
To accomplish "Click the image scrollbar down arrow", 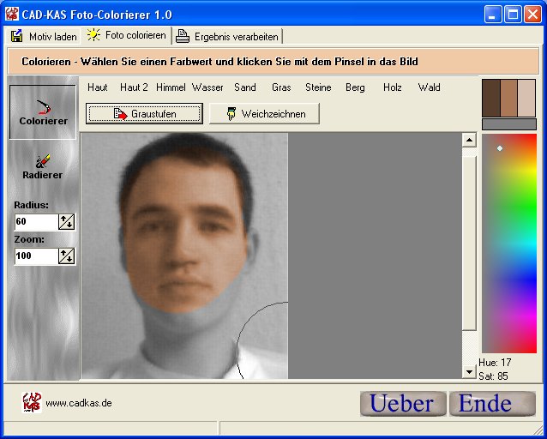I will pos(469,372).
